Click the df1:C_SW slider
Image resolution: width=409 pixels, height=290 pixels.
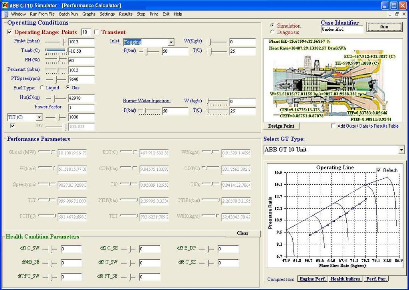[x=49, y=249]
